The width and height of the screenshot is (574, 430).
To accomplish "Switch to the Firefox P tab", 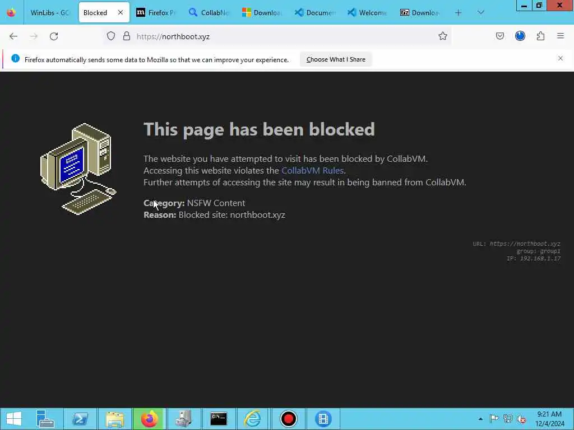I will (156, 12).
